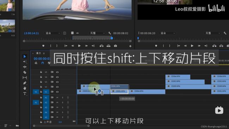Click Program monitor playhead marker

(x=138, y=38)
